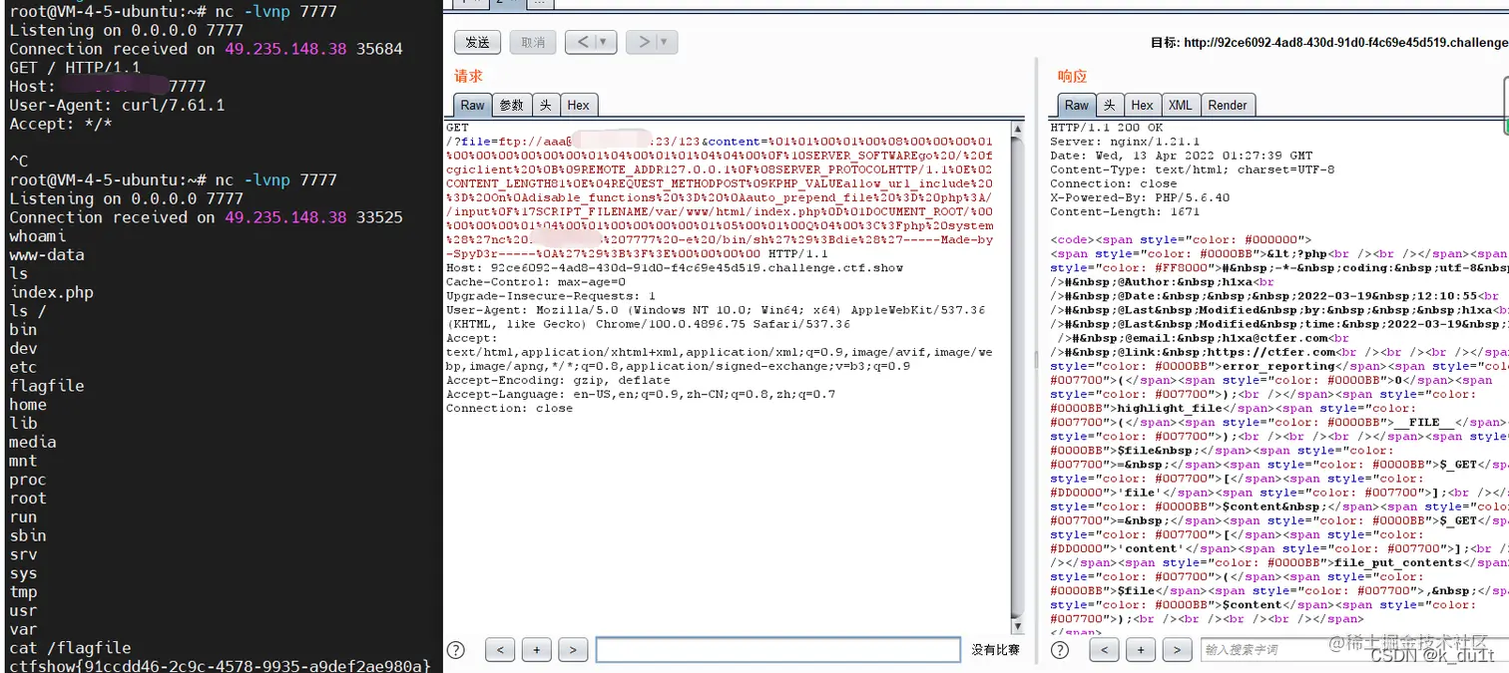1509x673 pixels.
Task: Click the 发送 (Send) button
Action: pos(478,42)
